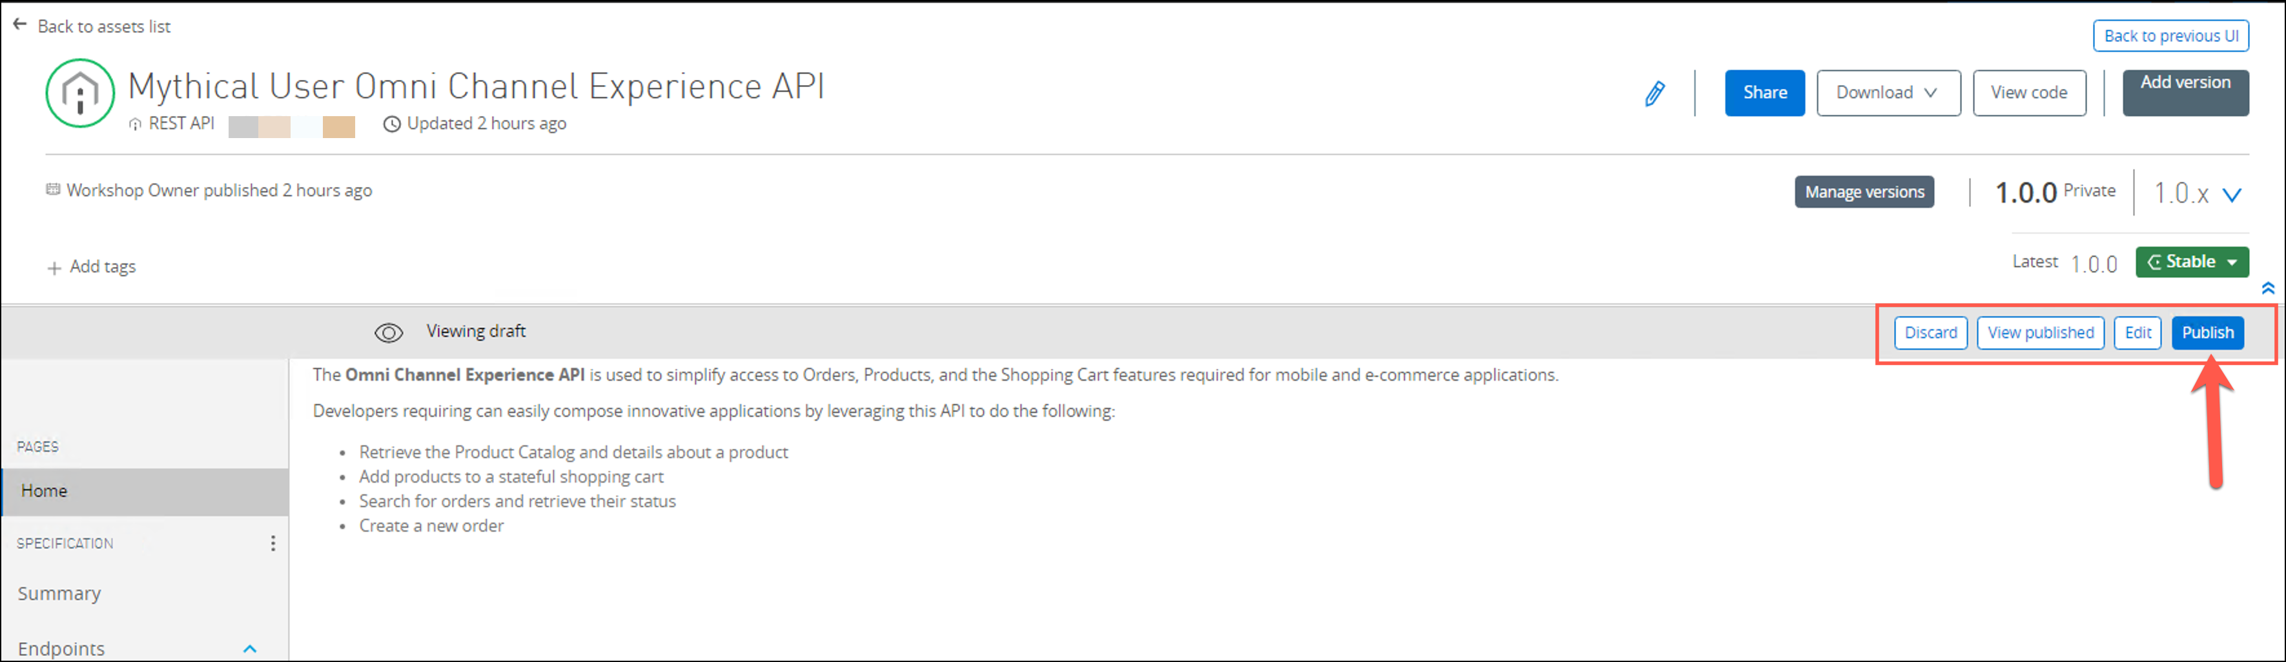This screenshot has width=2286, height=662.
Task: Click the back arrow to assets list
Action: coord(19,25)
